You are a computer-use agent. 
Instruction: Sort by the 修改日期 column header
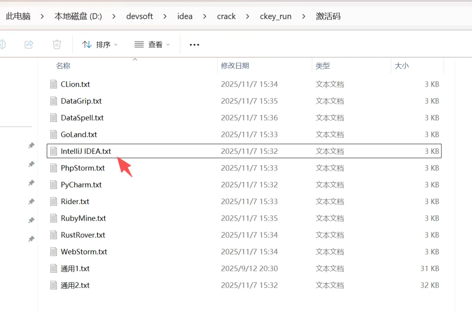pyautogui.click(x=235, y=66)
